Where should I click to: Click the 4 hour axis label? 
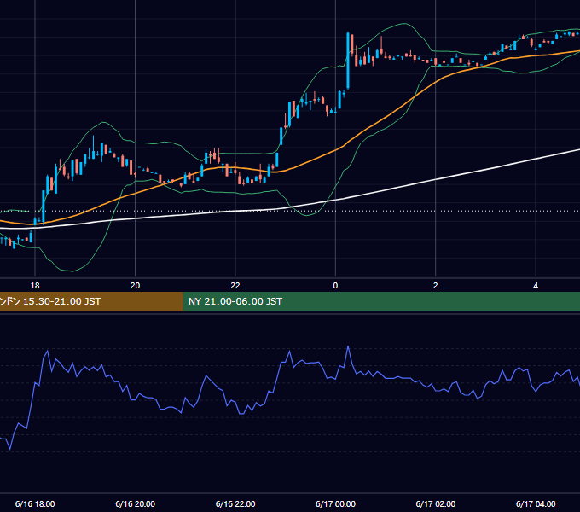click(x=536, y=286)
